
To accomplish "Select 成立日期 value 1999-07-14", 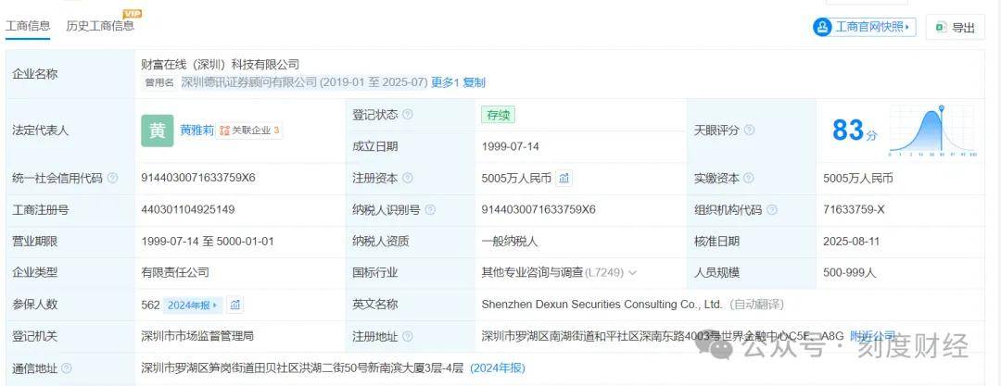I will (x=510, y=146).
